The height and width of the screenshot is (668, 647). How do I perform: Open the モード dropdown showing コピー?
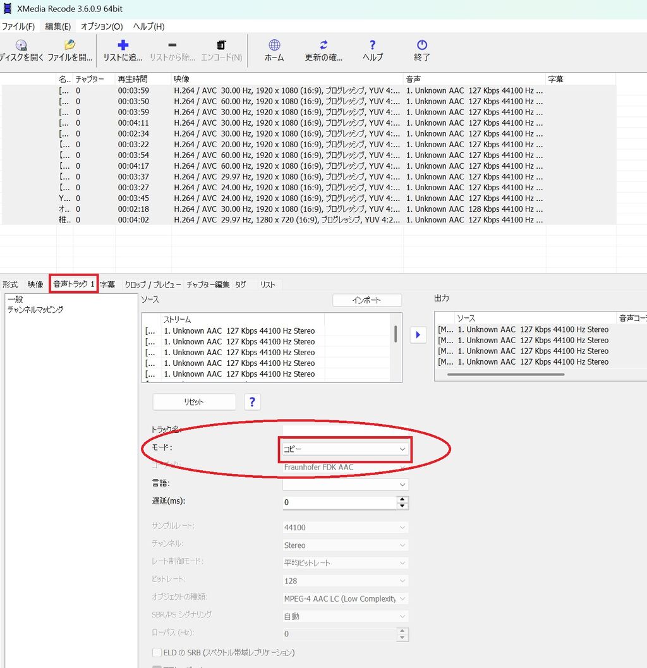[x=345, y=449]
